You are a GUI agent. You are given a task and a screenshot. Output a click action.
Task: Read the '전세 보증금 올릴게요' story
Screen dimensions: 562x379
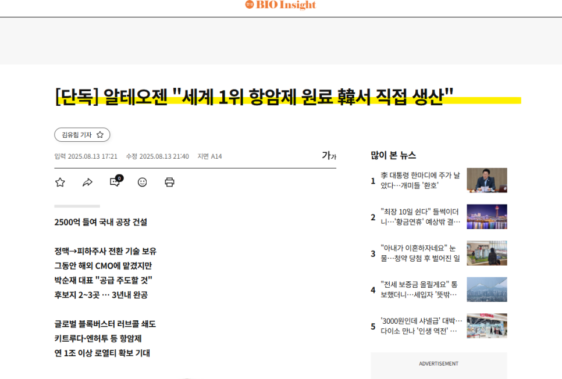coord(419,289)
